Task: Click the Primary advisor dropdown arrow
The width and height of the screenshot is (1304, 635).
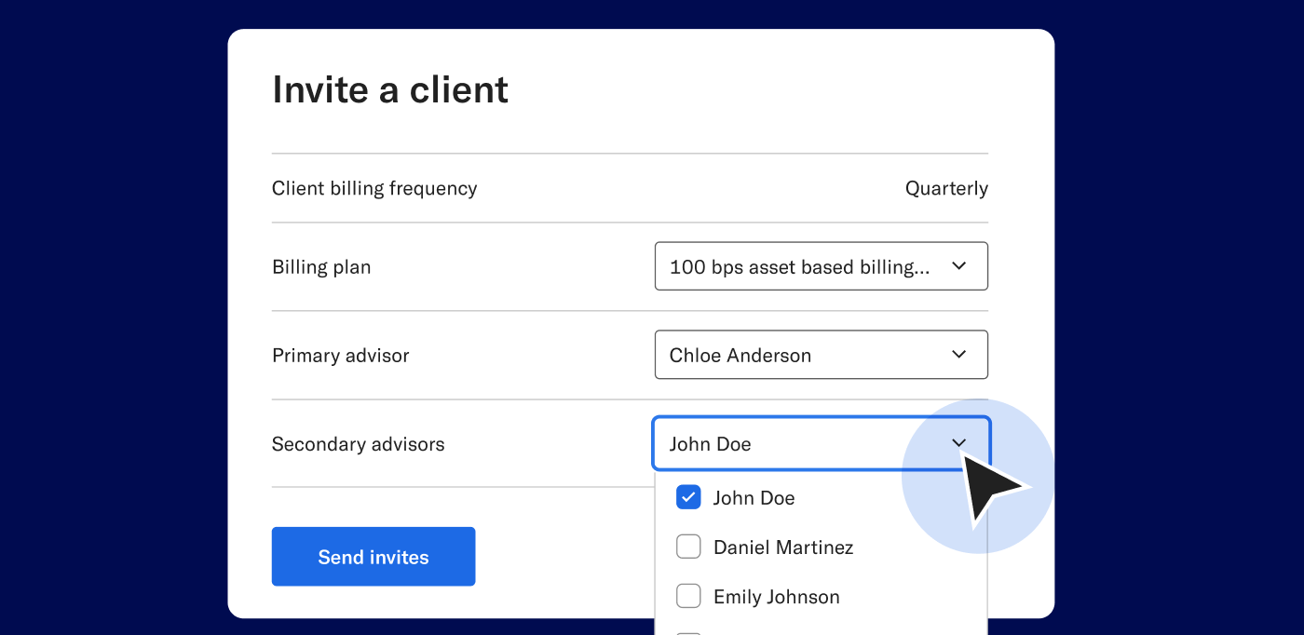Action: tap(958, 355)
